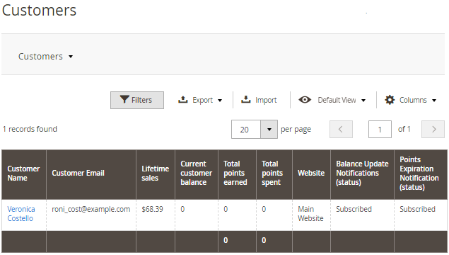Click the Import download icon
Viewport: 449px width, 255px height.
coord(245,100)
